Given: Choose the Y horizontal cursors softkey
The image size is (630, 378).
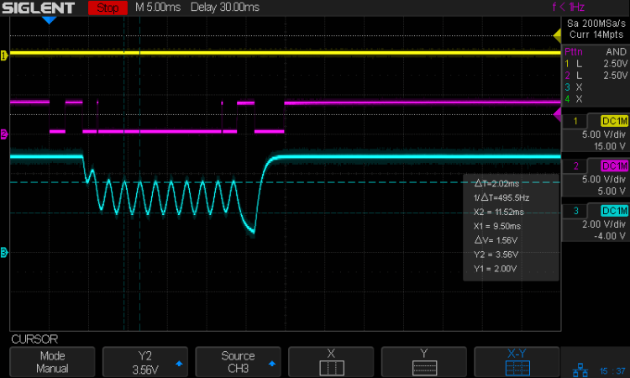Looking at the screenshot, I should (424, 362).
